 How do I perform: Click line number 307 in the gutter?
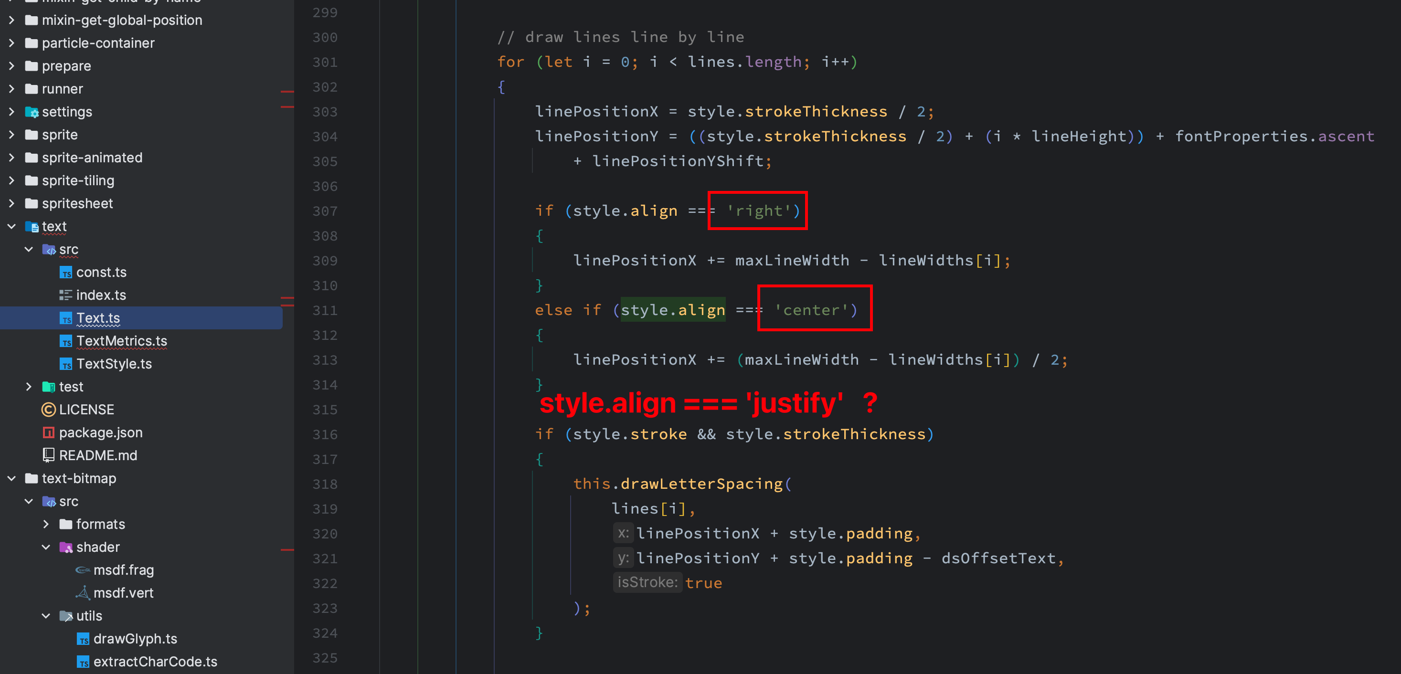click(324, 211)
